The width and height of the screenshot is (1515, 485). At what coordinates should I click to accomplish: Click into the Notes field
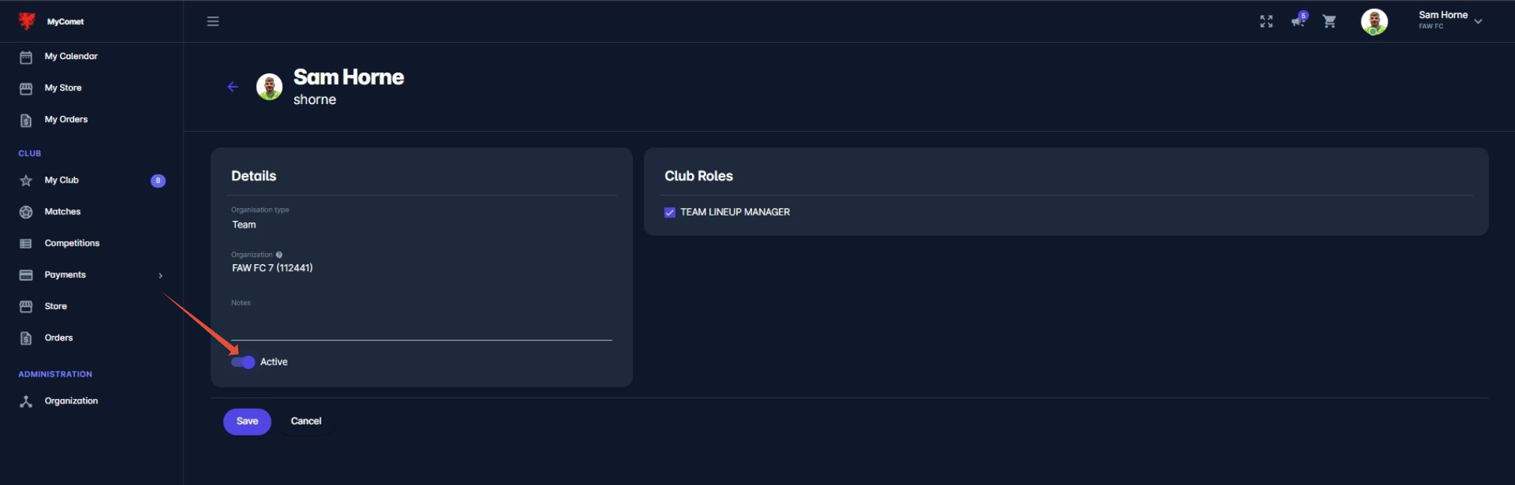422,325
